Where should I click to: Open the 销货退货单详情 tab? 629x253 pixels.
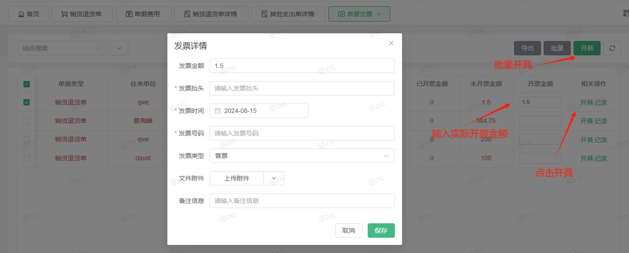coord(210,14)
